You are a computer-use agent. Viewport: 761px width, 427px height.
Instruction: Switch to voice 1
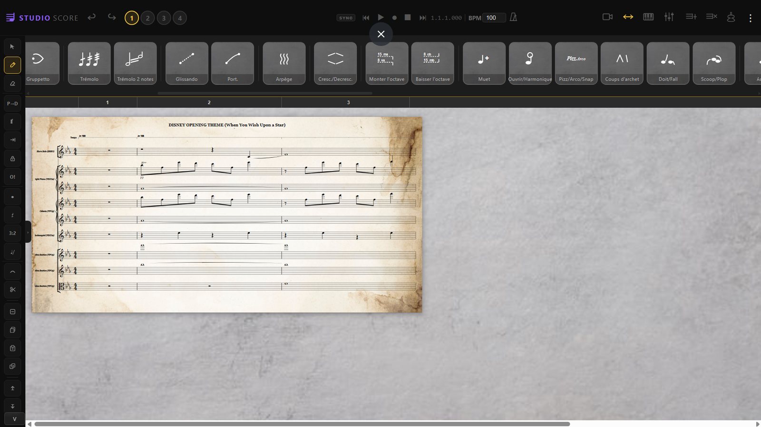click(132, 18)
